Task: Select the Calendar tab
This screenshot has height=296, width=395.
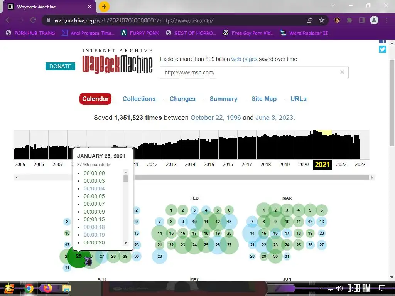Action: tap(95, 99)
